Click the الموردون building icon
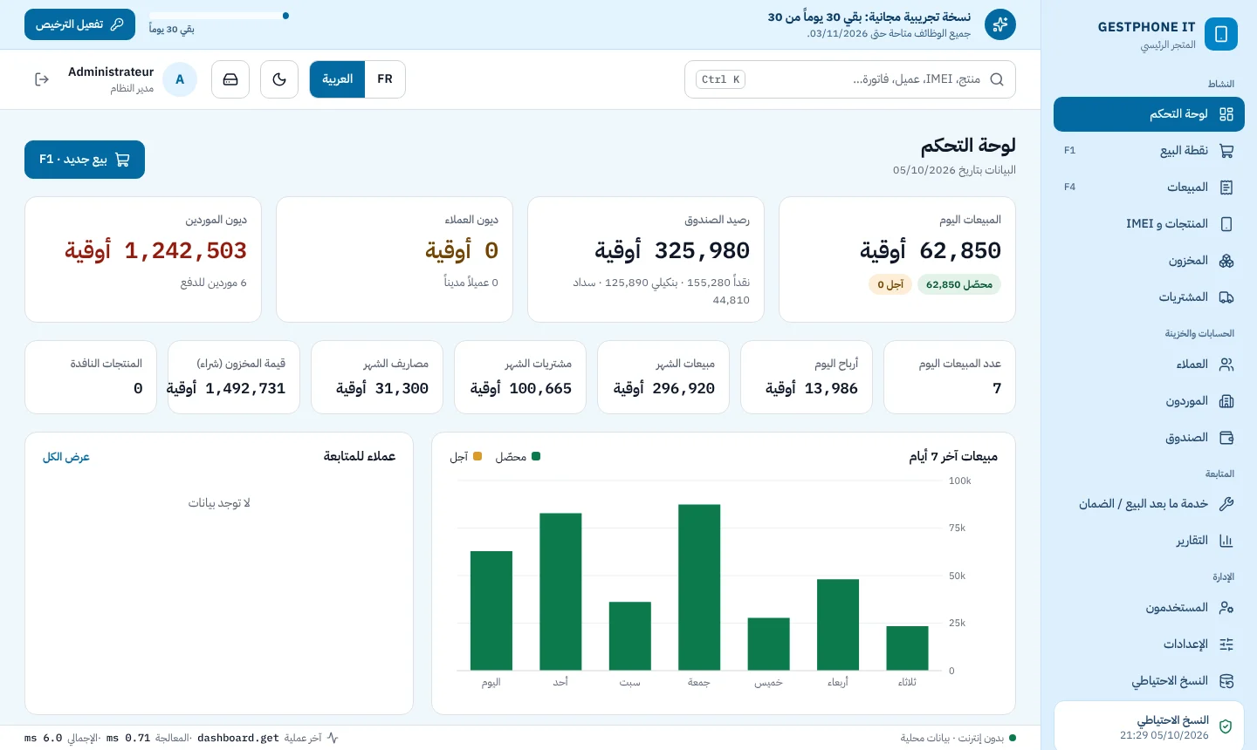1257x750 pixels. pos(1226,401)
